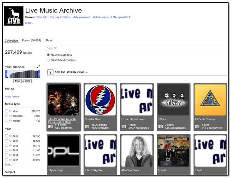Check the collection media type checkbox
This screenshot has width=231, height=178.
7,116
